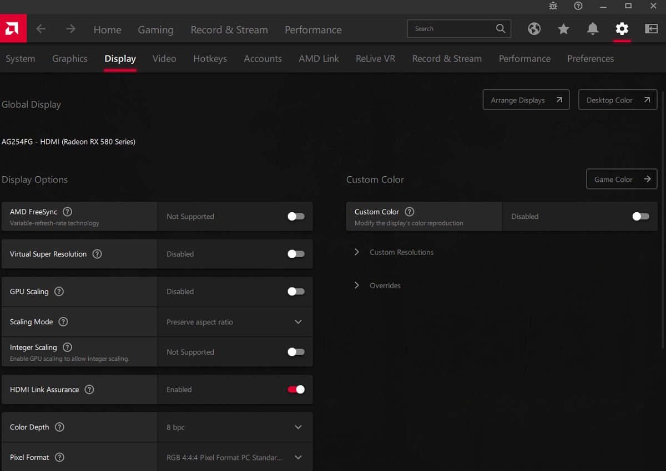The image size is (666, 471).
Task: Show Scaling Mode help icon
Action: [63, 322]
